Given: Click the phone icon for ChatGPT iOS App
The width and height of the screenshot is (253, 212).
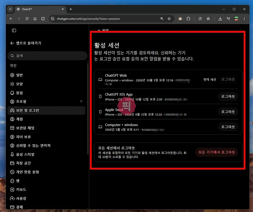Looking at the screenshot, I should click(x=100, y=96).
